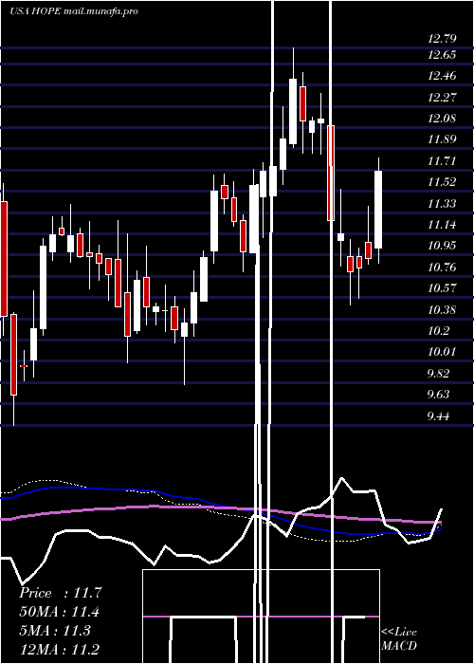
Task: Click the 10.57 price axis label
Action: 442,288
